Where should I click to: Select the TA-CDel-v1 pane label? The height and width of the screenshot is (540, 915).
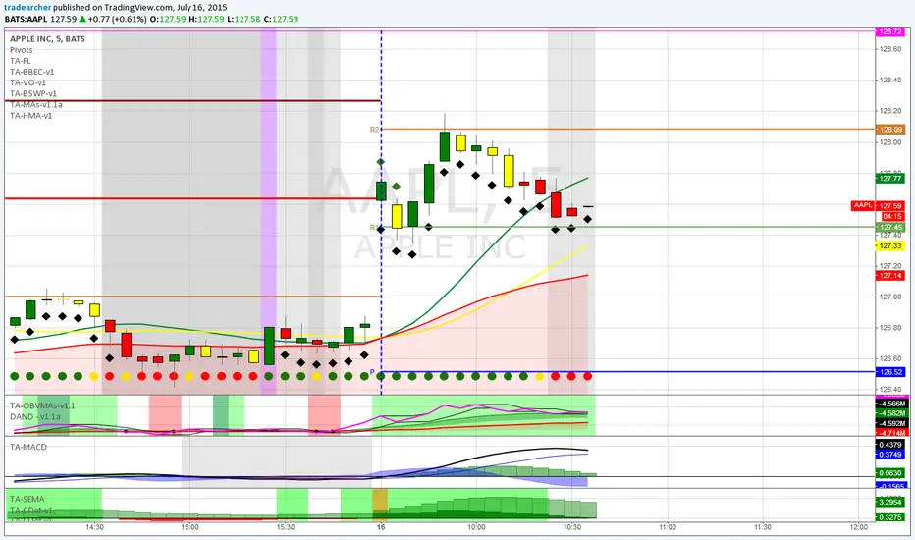31,510
